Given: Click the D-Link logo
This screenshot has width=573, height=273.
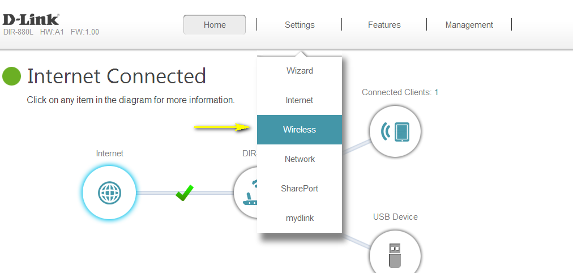Looking at the screenshot, I should (31, 20).
